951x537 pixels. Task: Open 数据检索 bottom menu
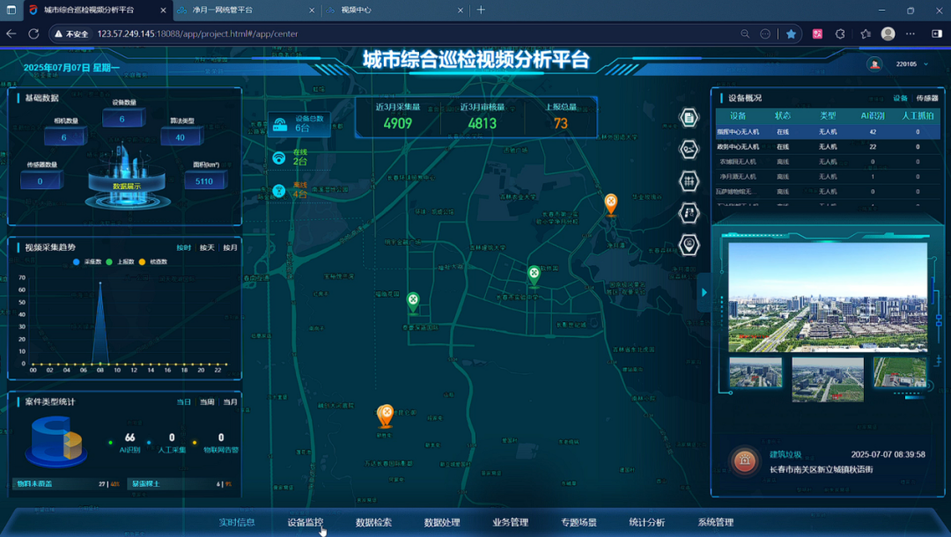pyautogui.click(x=373, y=522)
